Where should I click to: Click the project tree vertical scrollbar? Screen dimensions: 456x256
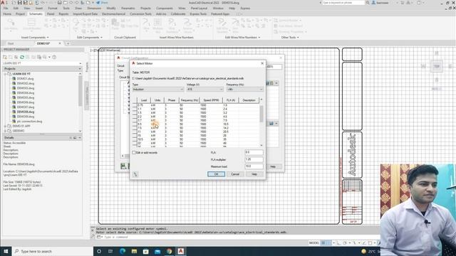point(80,92)
